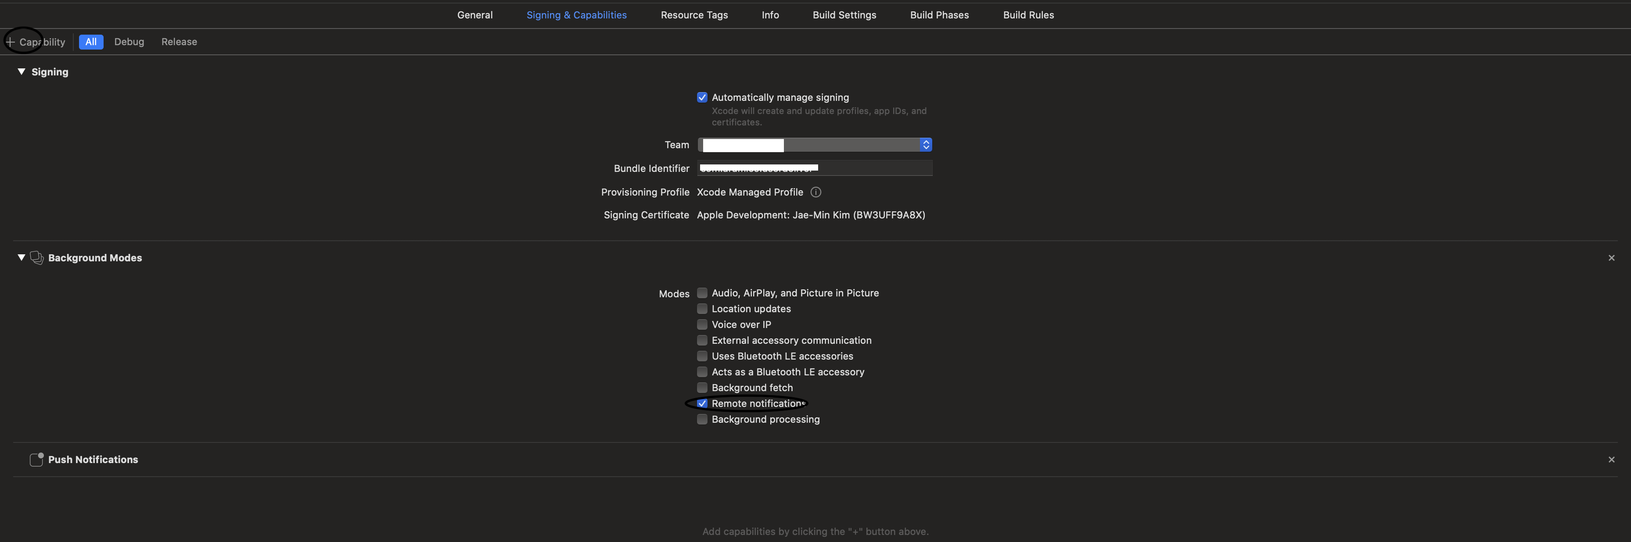The image size is (1631, 542).
Task: Click the Provisioning Profile info icon
Action: [815, 192]
